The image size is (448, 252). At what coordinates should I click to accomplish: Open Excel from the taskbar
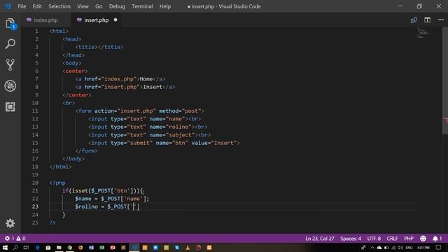pyautogui.click(x=102, y=248)
